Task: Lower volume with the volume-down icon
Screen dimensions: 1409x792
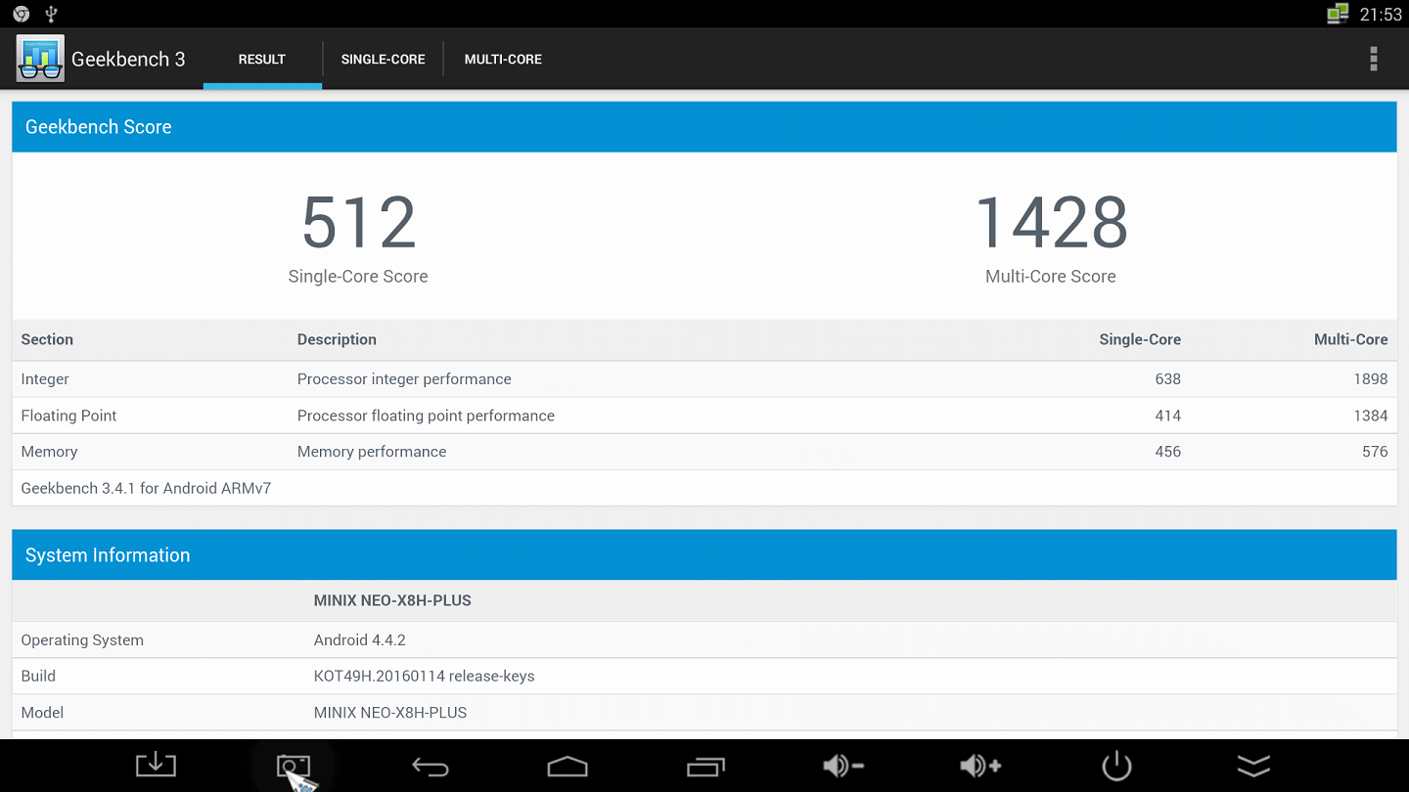Action: 842,766
